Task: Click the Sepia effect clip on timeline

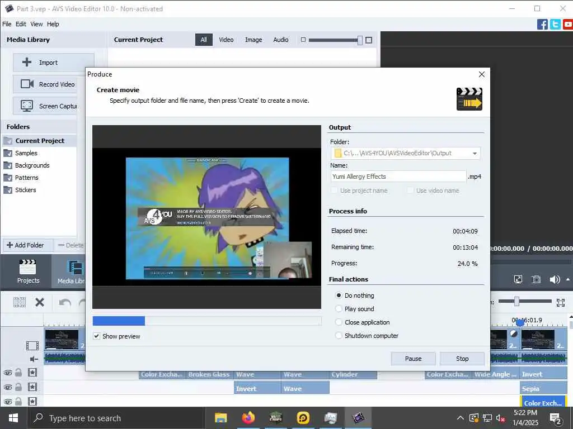Action: (x=543, y=389)
